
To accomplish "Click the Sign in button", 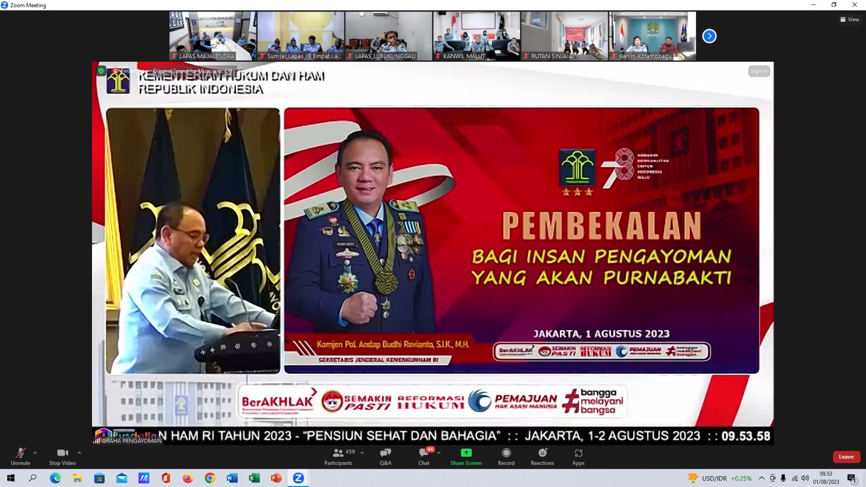I will (759, 71).
